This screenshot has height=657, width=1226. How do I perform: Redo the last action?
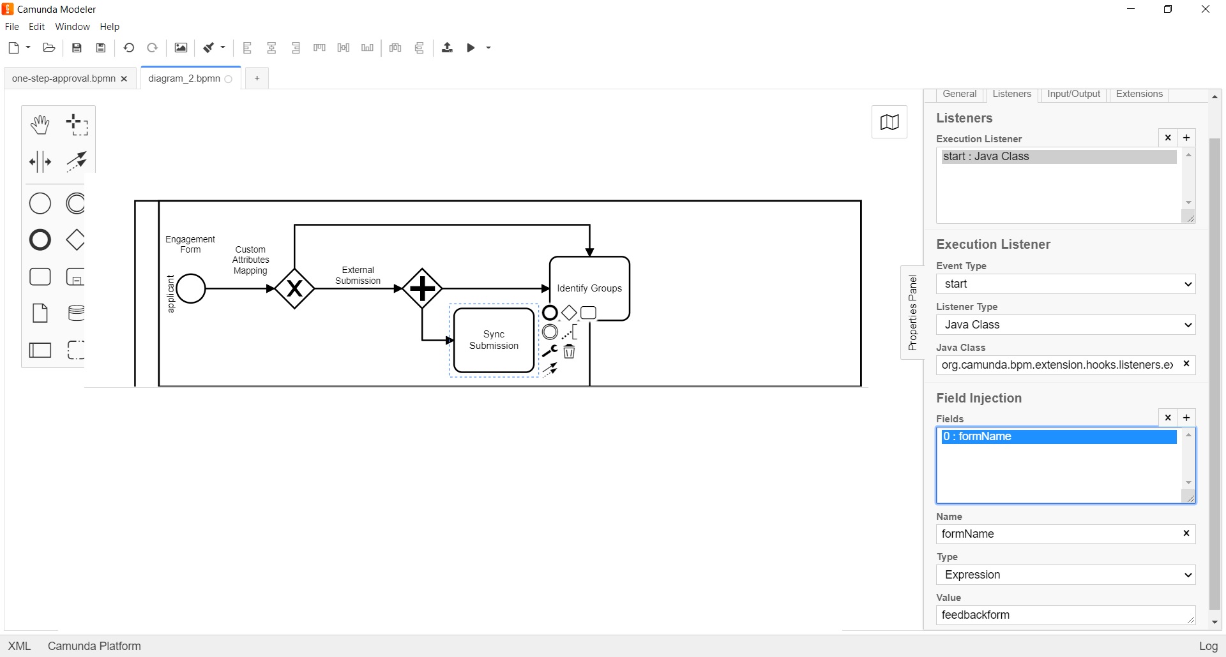[152, 48]
